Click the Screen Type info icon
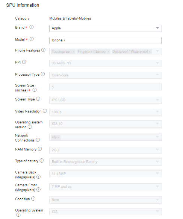The image size is (183, 219). (x=38, y=99)
